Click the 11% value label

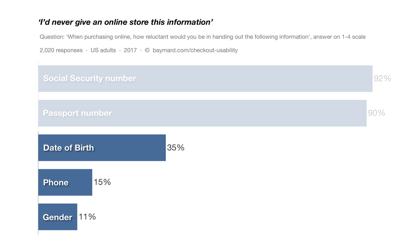coord(87,217)
